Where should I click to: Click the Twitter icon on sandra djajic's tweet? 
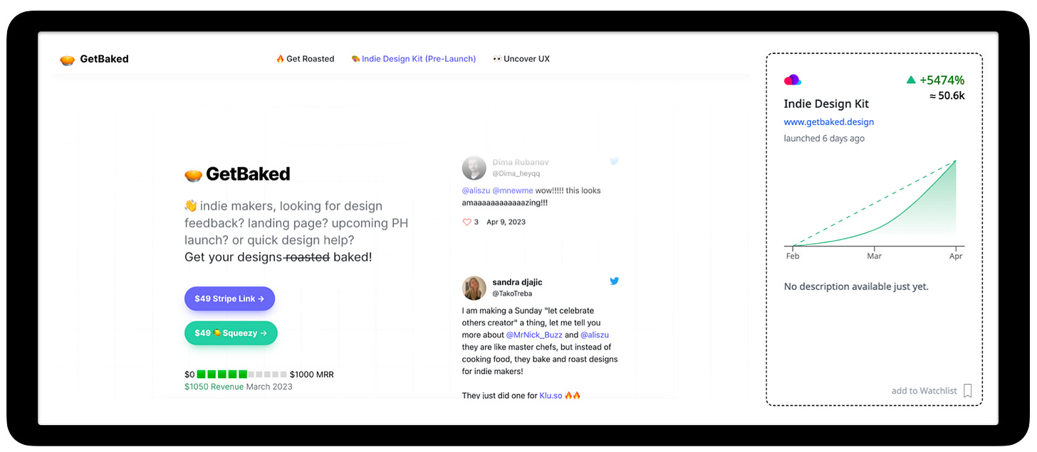click(614, 281)
